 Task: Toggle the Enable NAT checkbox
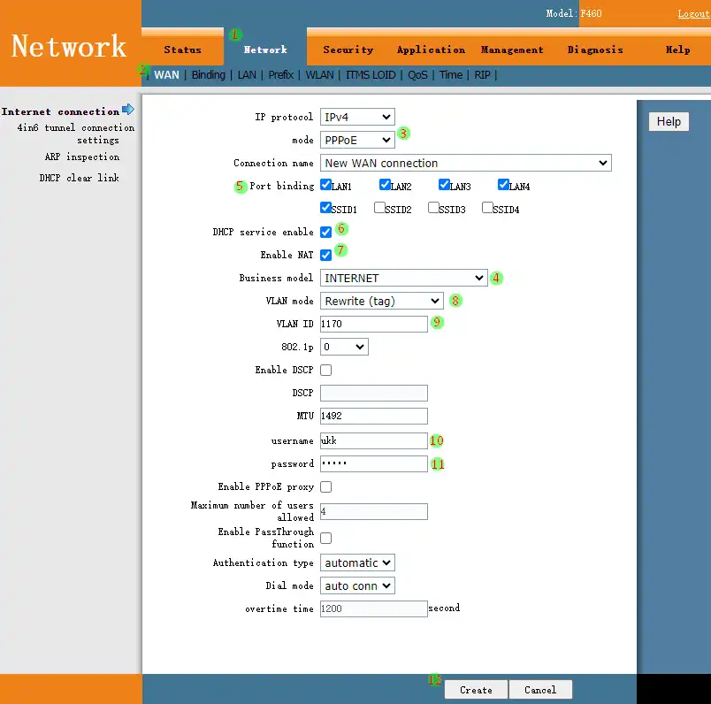click(326, 255)
